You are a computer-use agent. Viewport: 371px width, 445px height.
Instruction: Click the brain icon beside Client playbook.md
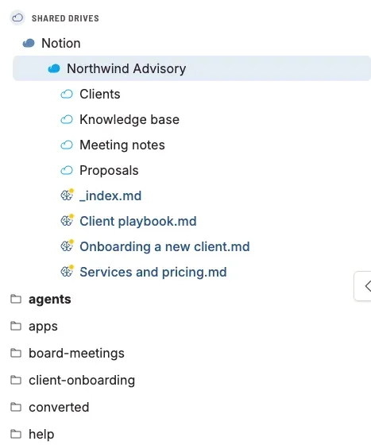(x=68, y=220)
